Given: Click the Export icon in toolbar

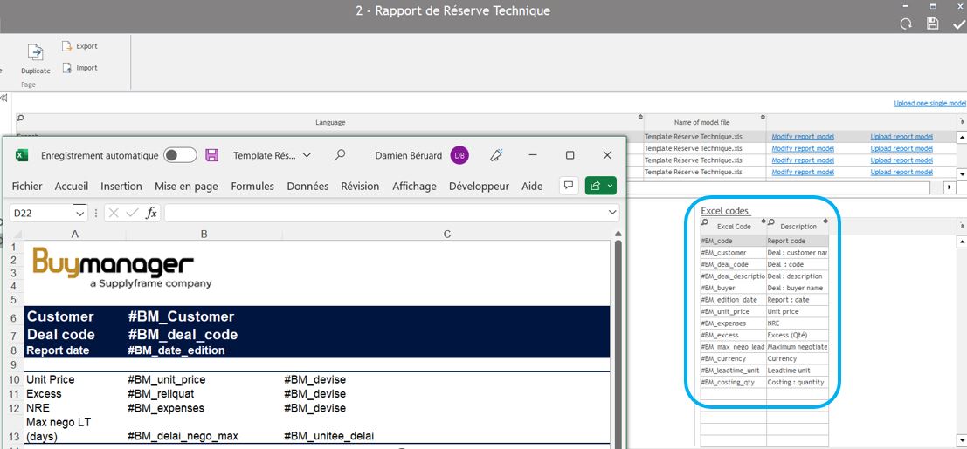Looking at the screenshot, I should click(66, 46).
